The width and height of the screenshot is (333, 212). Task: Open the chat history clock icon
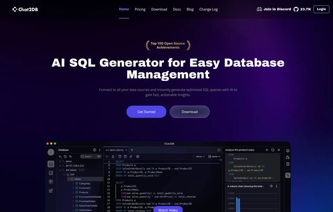click(x=273, y=150)
